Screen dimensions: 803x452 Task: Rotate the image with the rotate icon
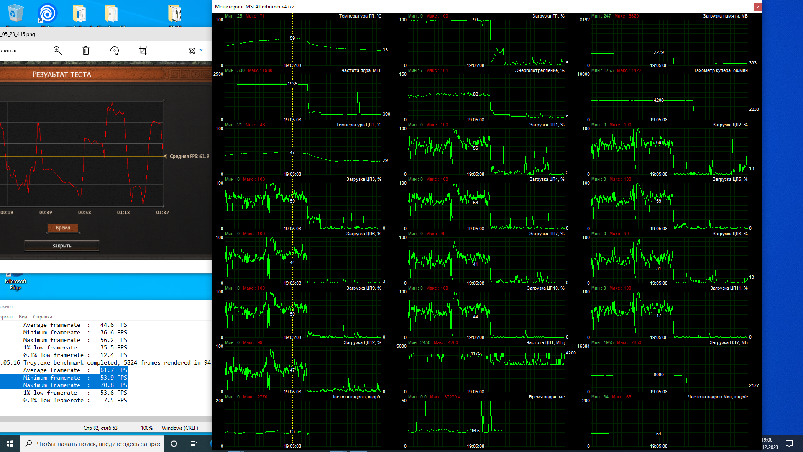click(x=115, y=51)
